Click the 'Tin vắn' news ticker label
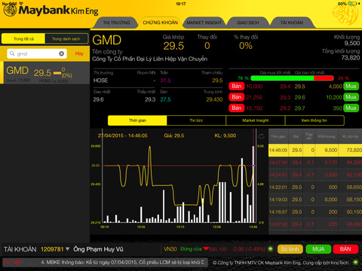 click(13, 262)
